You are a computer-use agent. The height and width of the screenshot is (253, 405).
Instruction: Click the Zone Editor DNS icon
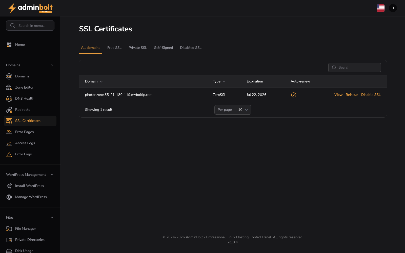coord(9,88)
